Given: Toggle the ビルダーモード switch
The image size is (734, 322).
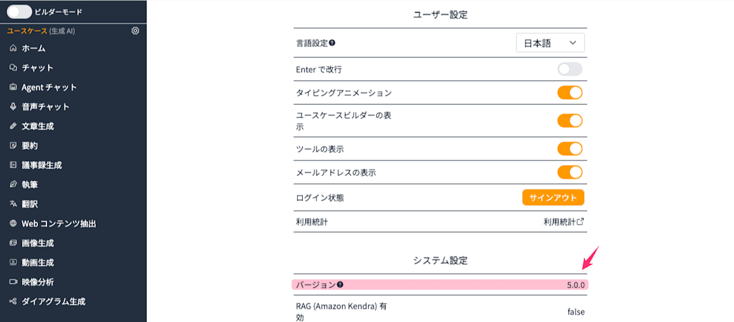Looking at the screenshot, I should tap(19, 12).
